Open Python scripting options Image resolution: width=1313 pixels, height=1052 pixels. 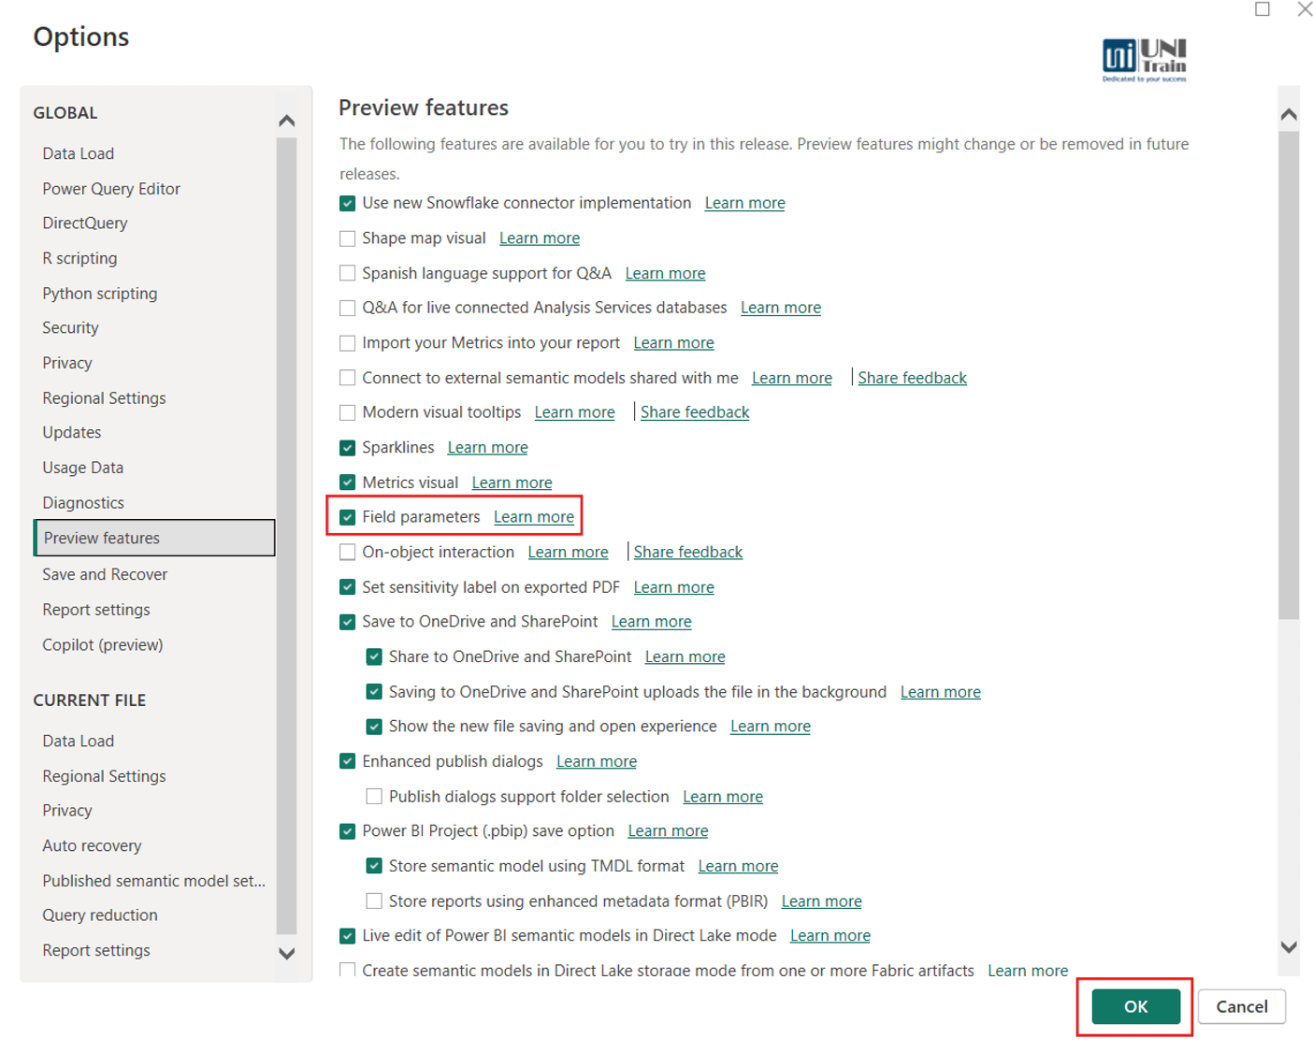100,294
